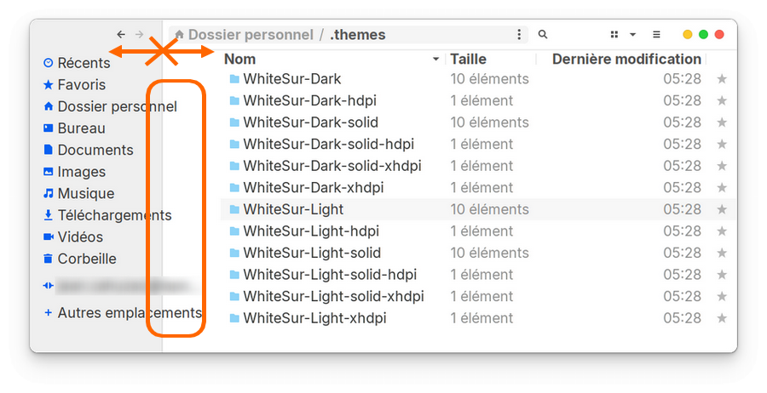767x393 pixels.
Task: Toggle favorite star for WhiteSur-Light
Action: tap(722, 209)
